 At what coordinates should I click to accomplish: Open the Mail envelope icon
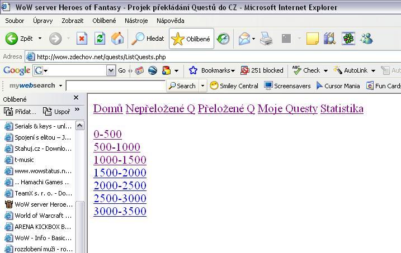(x=244, y=39)
